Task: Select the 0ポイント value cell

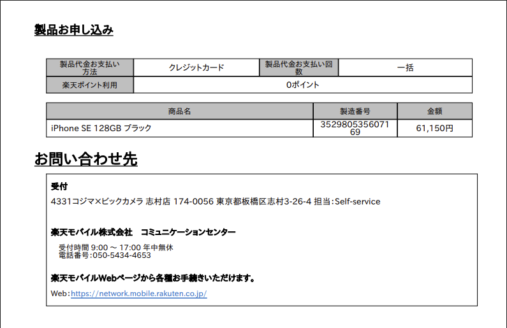Action: [x=303, y=85]
